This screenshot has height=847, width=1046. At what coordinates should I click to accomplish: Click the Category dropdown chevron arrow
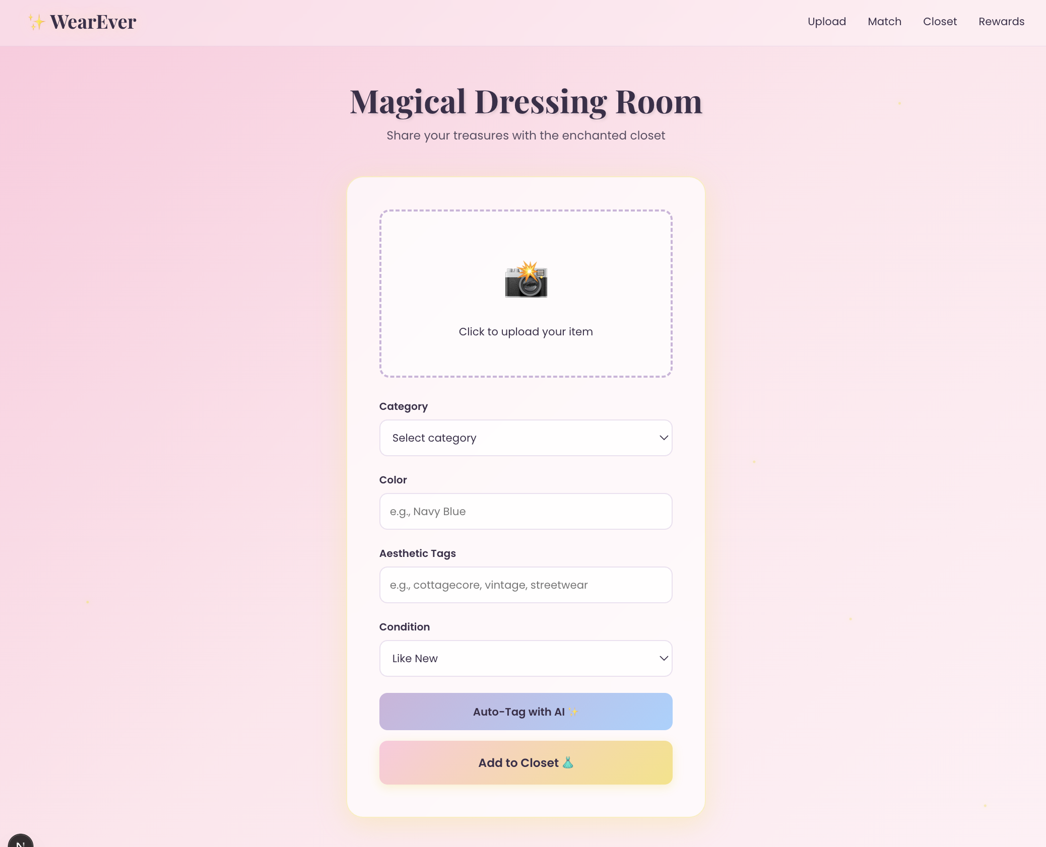(664, 438)
